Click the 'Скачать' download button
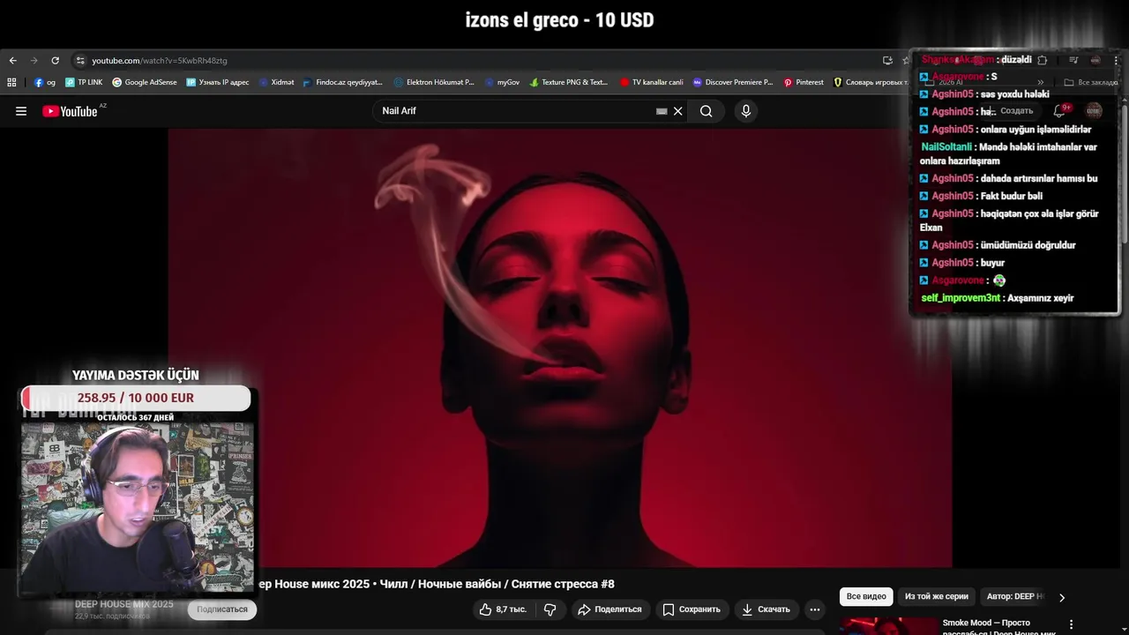 pyautogui.click(x=766, y=609)
